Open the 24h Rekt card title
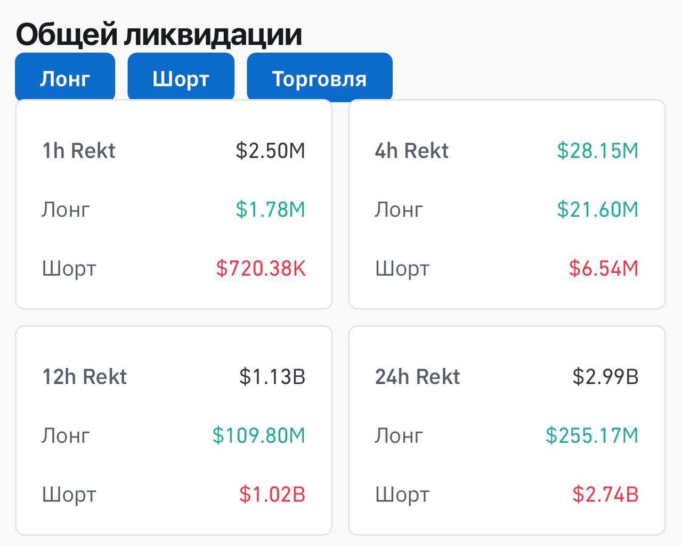The image size is (682, 545). (418, 377)
